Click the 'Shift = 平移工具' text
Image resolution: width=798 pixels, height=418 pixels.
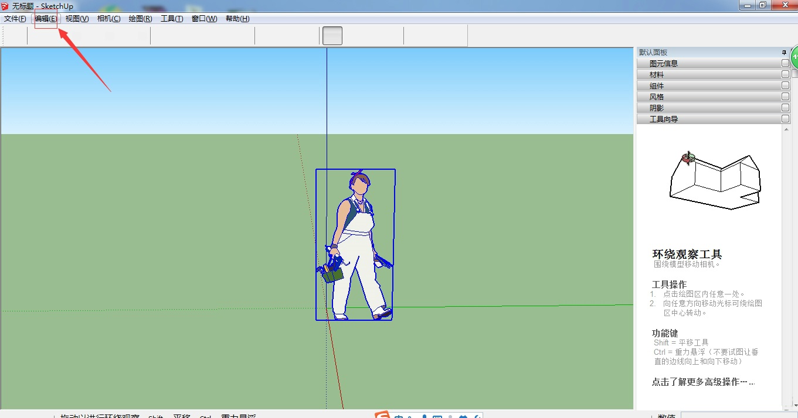tap(681, 342)
